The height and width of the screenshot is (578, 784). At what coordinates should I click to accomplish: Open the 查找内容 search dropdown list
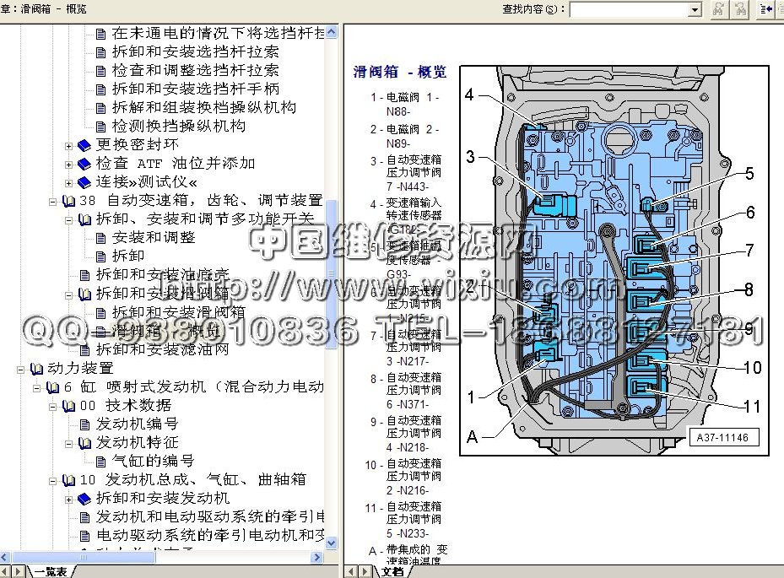pos(695,9)
